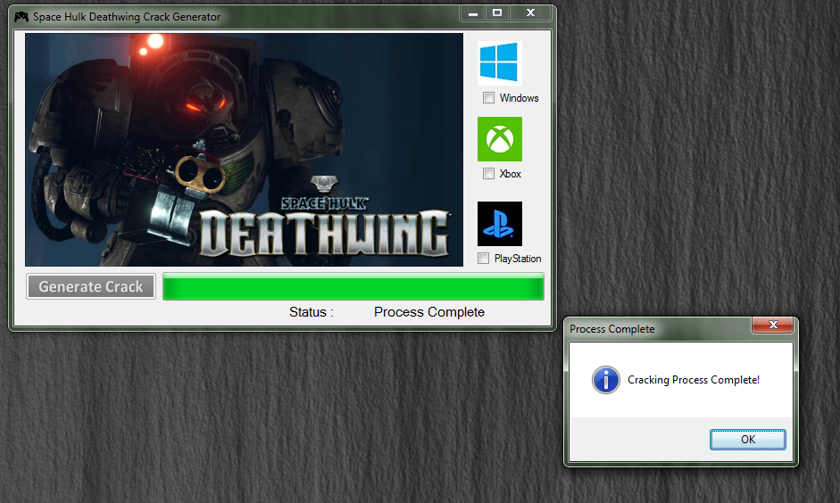The image size is (840, 503).
Task: Click the green progress bar
Action: 353,286
